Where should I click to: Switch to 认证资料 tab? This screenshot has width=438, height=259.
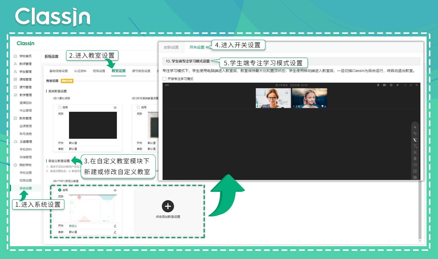(x=80, y=71)
